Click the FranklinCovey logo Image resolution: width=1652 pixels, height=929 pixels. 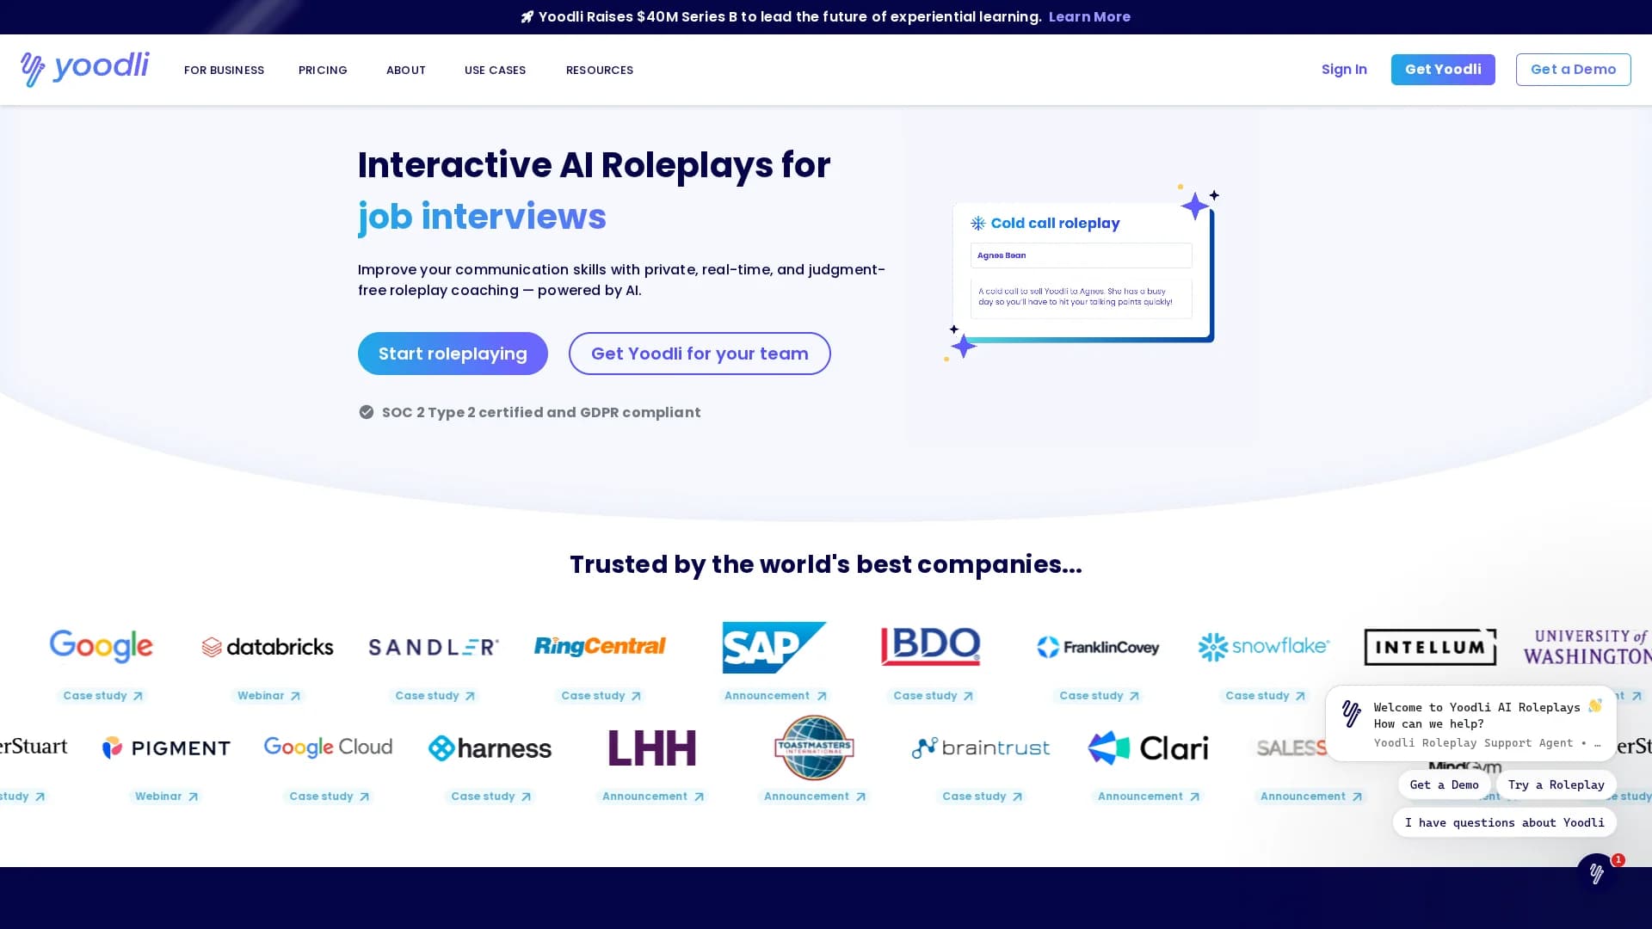pyautogui.click(x=1098, y=647)
